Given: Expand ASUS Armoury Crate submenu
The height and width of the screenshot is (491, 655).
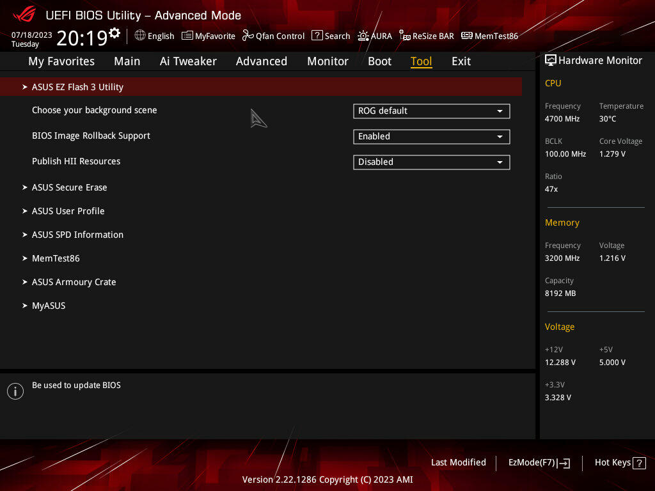Looking at the screenshot, I should (69, 282).
